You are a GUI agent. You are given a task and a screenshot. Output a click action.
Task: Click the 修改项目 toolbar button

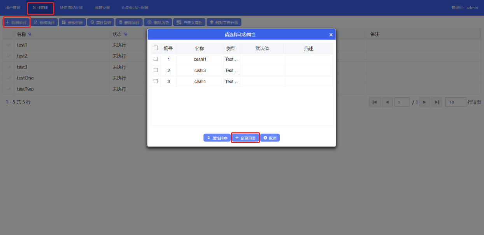pos(44,23)
